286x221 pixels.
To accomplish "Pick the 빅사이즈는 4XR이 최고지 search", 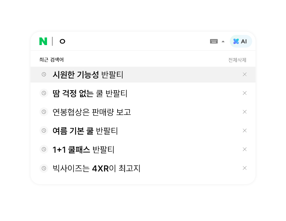I will point(97,168).
